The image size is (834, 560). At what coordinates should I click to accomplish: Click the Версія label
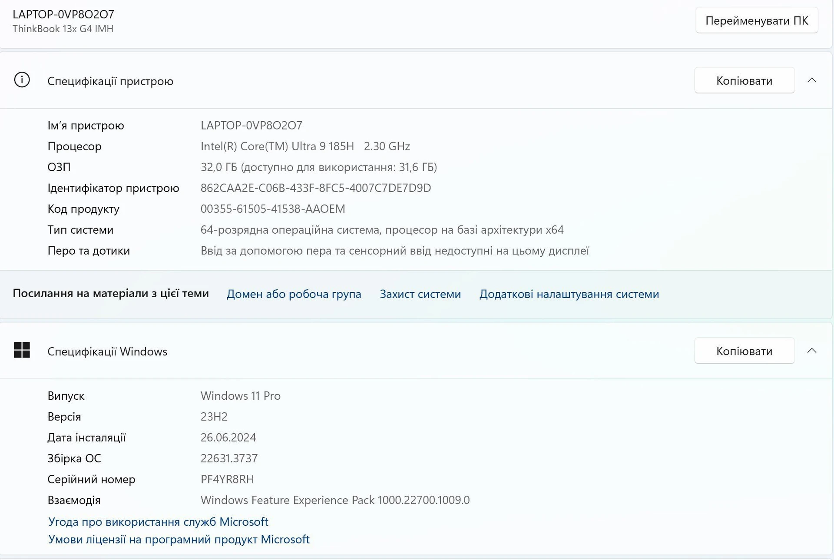click(x=64, y=417)
